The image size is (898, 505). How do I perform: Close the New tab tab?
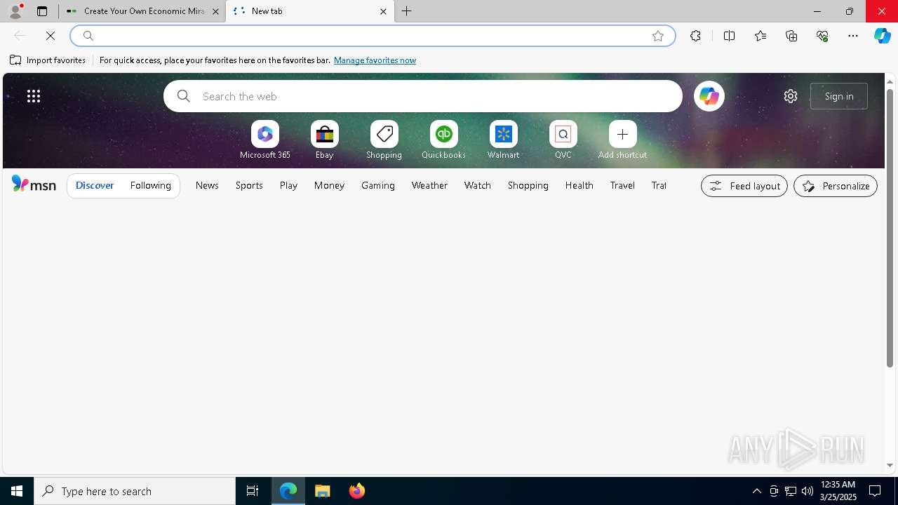coord(383,11)
